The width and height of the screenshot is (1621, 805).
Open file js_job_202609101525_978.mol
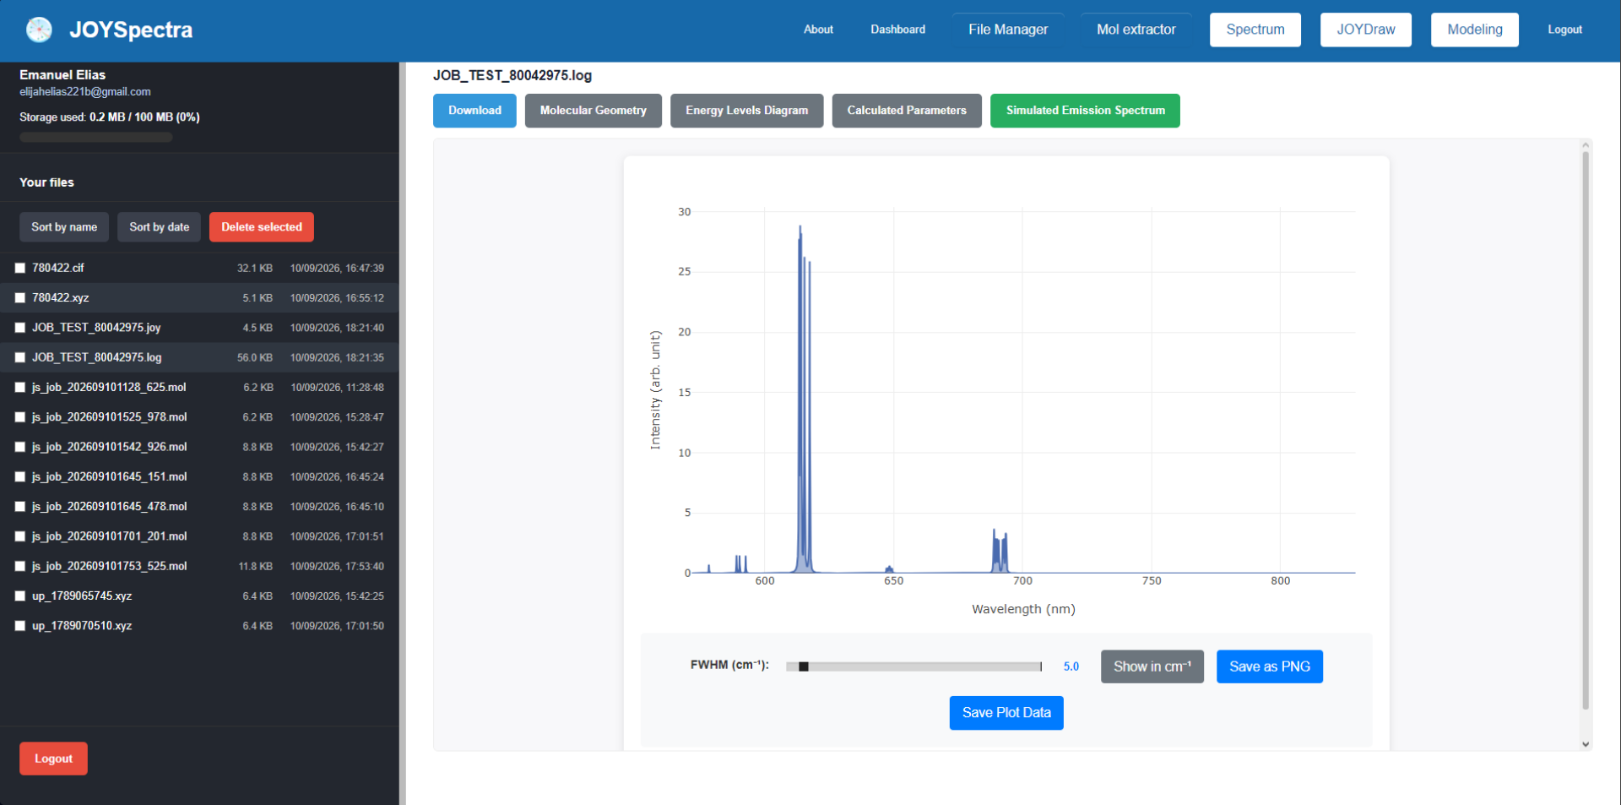pos(110,417)
